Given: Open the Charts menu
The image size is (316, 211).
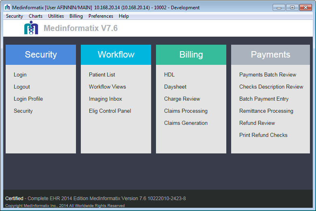Looking at the screenshot, I should tap(36, 16).
